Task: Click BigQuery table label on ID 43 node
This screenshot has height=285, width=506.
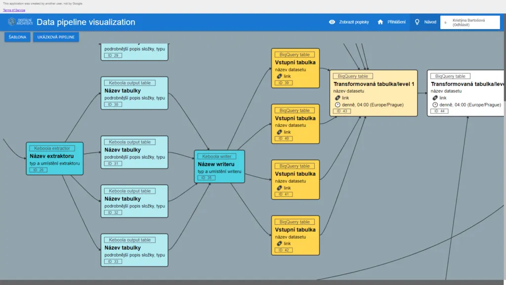Action: tap(353, 76)
